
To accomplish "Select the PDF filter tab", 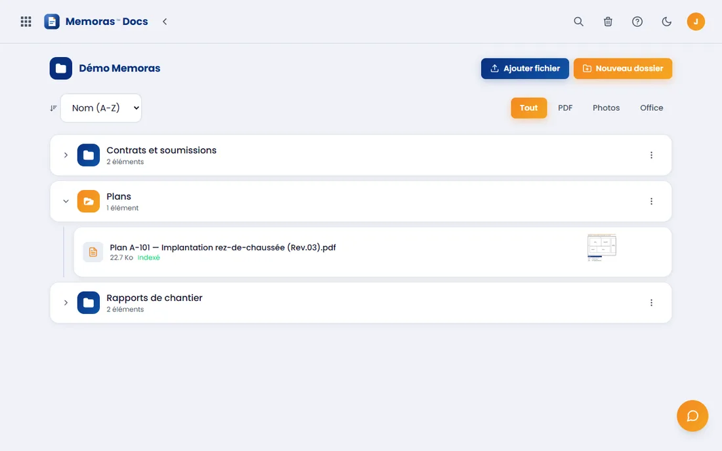I will pyautogui.click(x=565, y=108).
